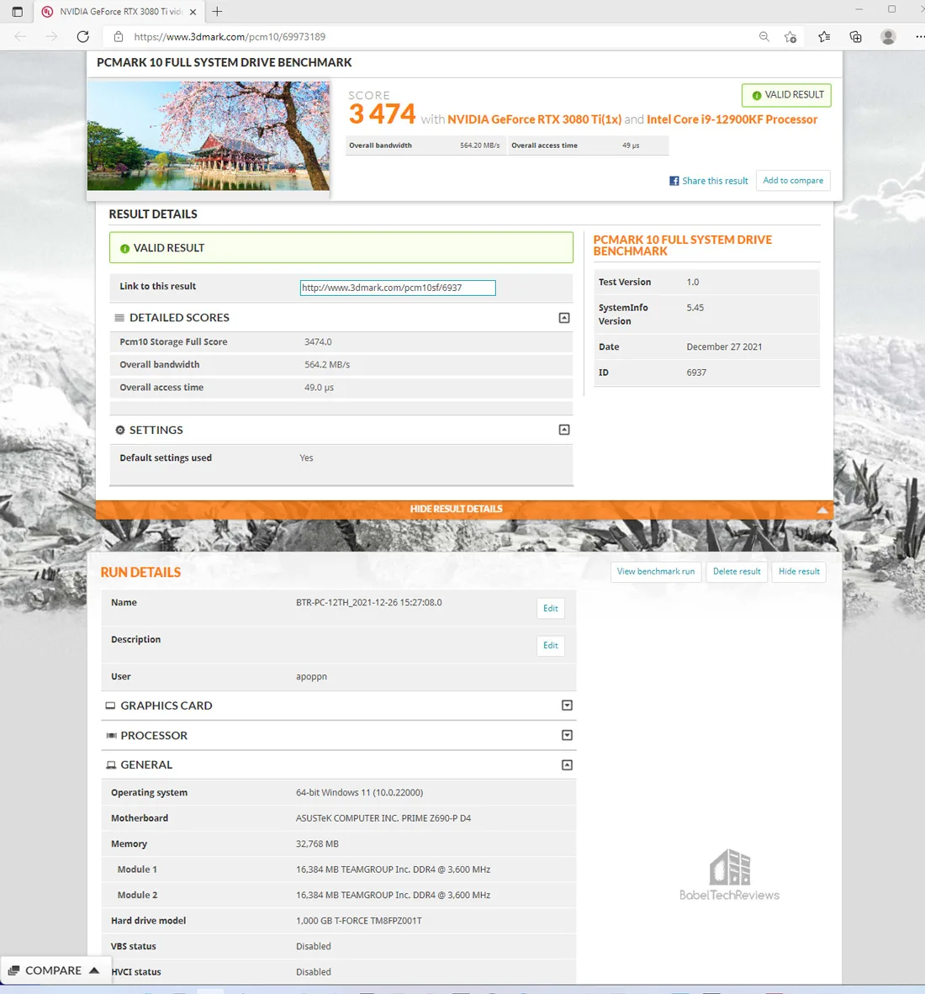The image size is (925, 994).
Task: Click the large score number 3 474
Action: [x=382, y=114]
